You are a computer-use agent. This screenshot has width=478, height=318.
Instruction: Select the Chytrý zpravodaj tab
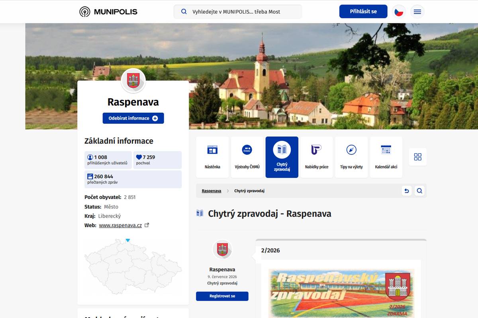(282, 157)
